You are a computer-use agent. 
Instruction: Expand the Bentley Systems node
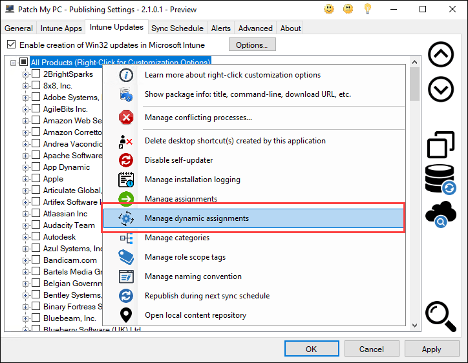coord(25,296)
